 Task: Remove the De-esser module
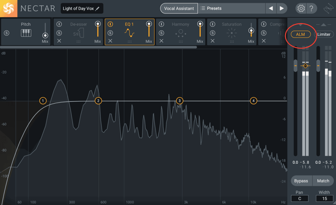(x=59, y=41)
